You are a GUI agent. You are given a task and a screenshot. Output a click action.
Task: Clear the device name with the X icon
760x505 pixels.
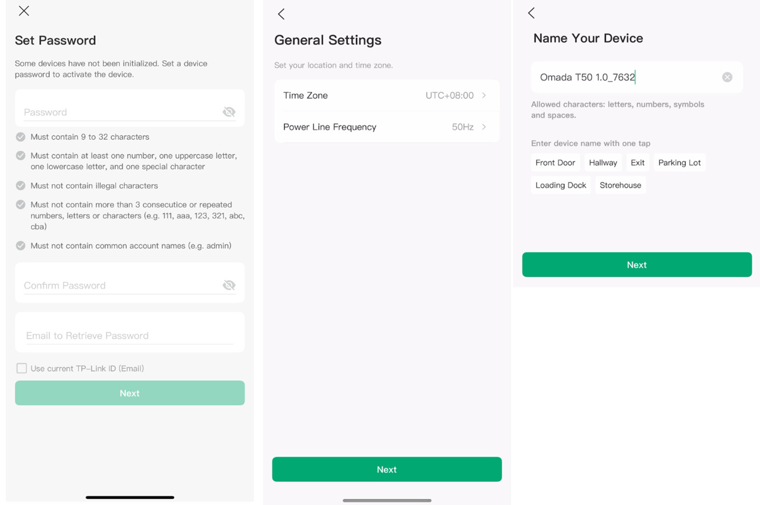coord(727,77)
